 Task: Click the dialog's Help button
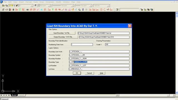[102, 73]
